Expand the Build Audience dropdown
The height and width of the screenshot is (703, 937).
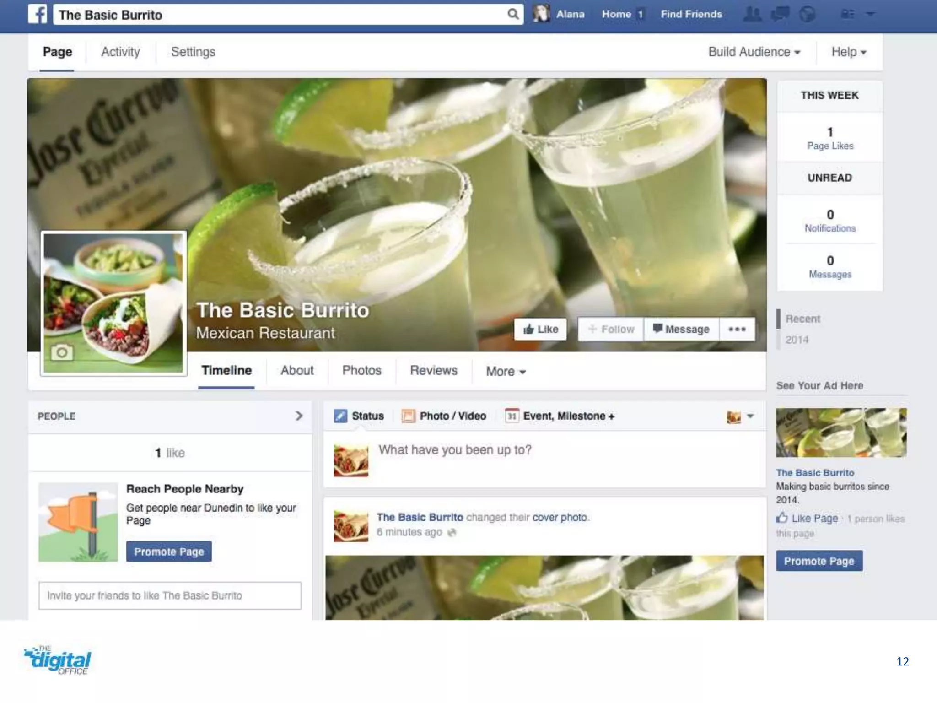(x=754, y=52)
